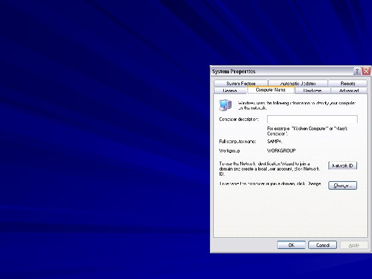Select the Remote tab
The height and width of the screenshot is (279, 372).
point(348,83)
